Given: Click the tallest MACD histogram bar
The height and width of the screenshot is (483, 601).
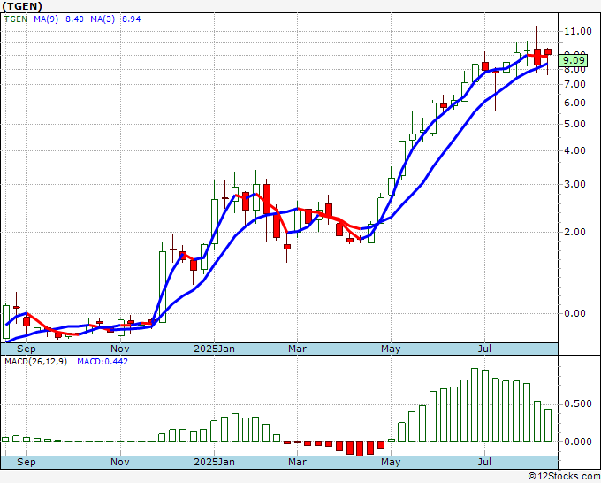Looking at the screenshot, I should (x=475, y=405).
